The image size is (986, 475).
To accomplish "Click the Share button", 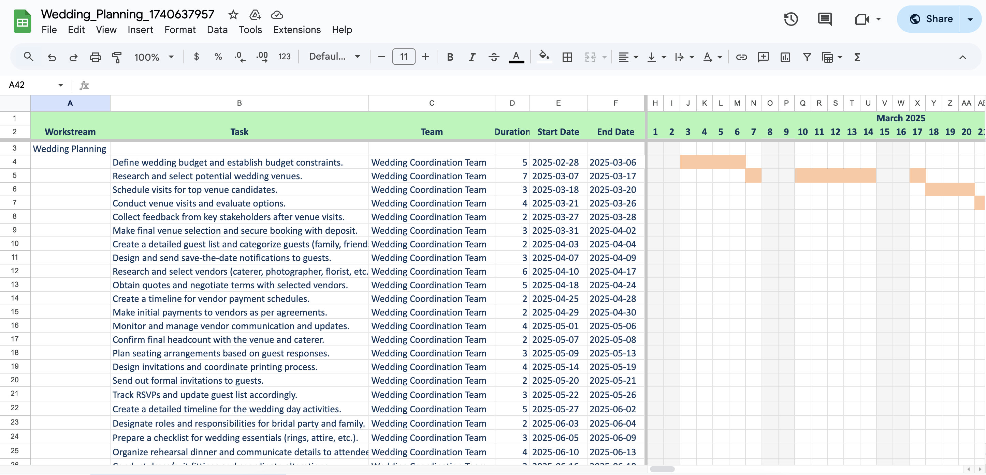I will pos(936,19).
